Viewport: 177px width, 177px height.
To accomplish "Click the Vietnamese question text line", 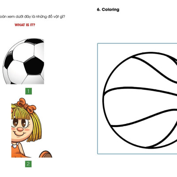I will (32, 16).
